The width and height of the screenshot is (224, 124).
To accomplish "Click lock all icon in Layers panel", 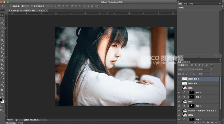I will tap(194, 74).
